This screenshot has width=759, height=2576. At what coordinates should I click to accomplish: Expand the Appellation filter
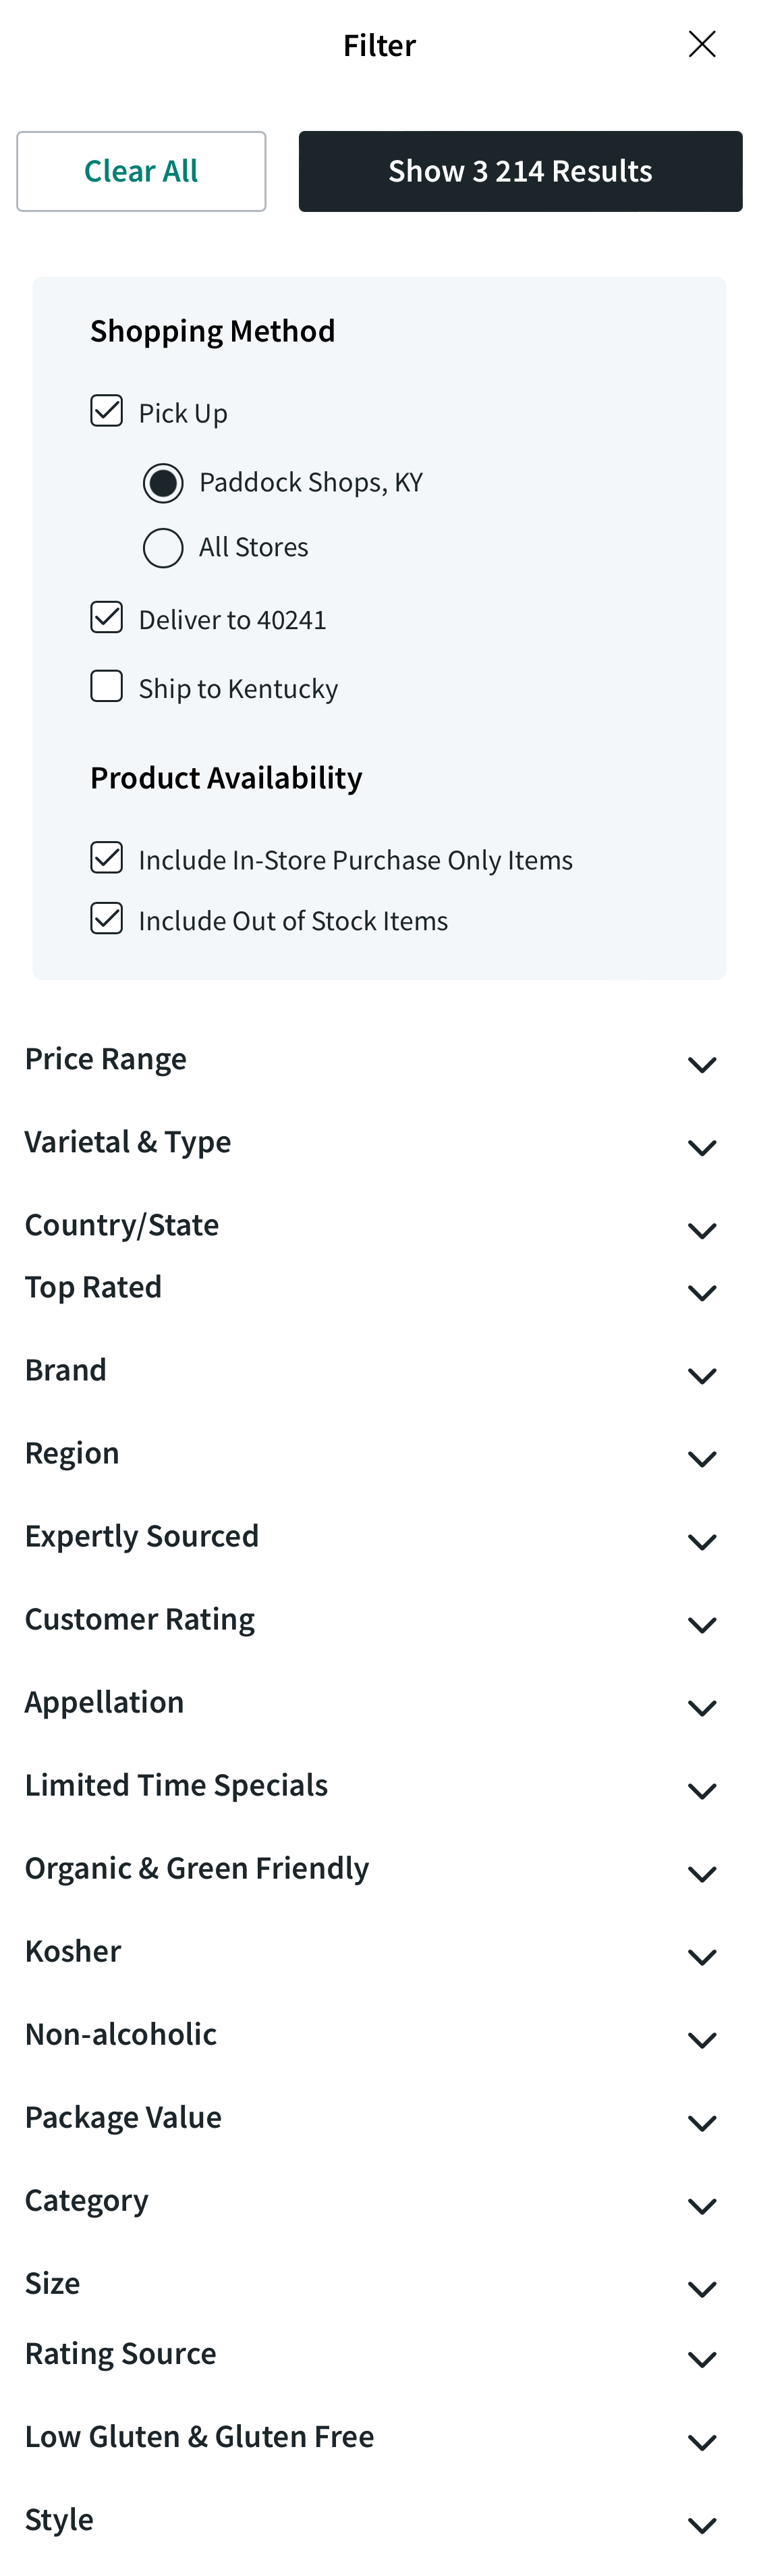coord(703,1707)
